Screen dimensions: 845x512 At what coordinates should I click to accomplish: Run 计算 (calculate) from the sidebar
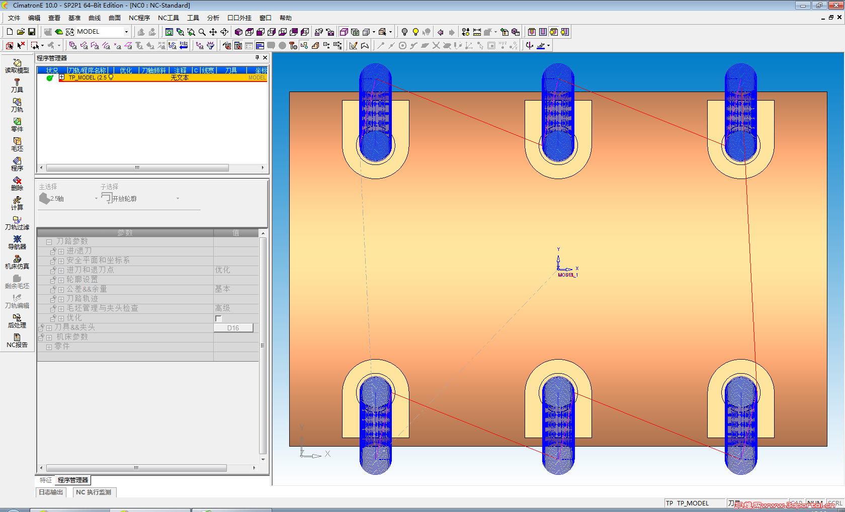click(17, 203)
